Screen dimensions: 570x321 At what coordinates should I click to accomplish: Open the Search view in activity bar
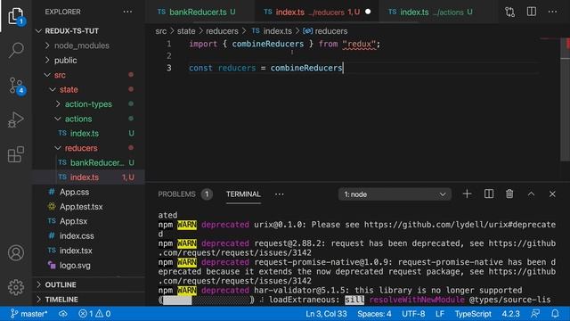click(16, 50)
